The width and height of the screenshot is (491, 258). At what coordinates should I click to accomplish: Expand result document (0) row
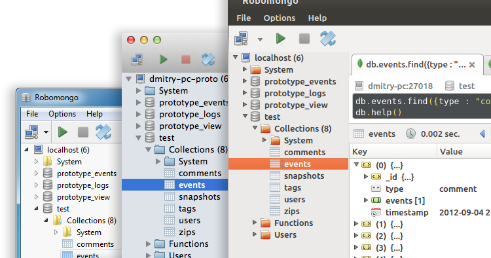[x=356, y=164]
